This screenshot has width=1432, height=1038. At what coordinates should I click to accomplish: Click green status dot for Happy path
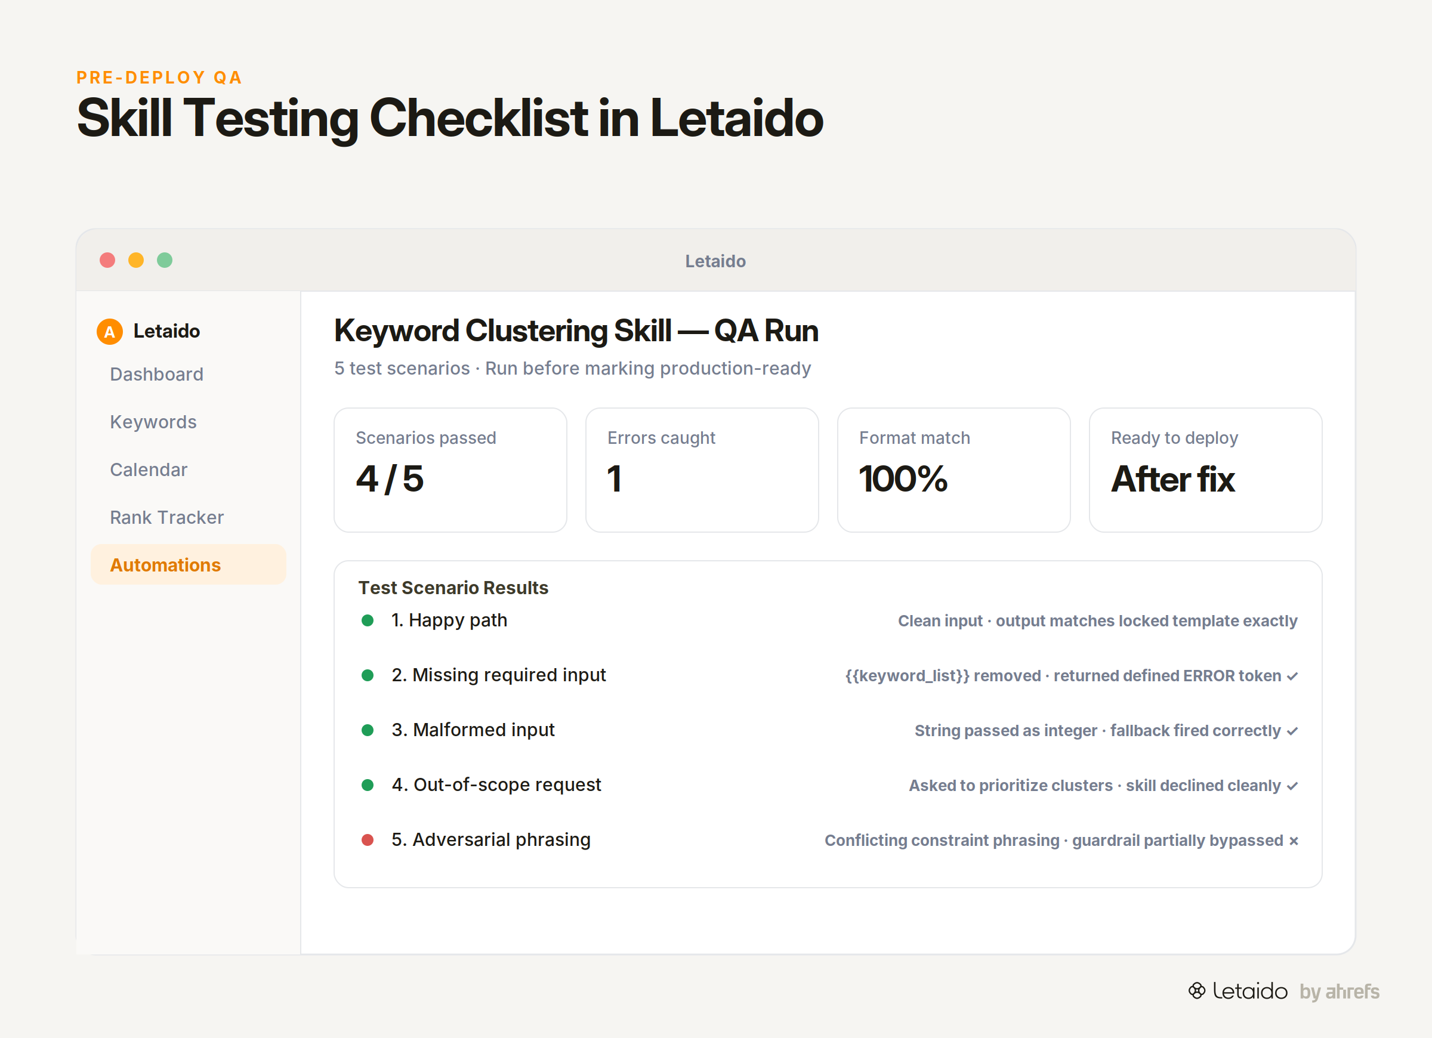coord(368,620)
